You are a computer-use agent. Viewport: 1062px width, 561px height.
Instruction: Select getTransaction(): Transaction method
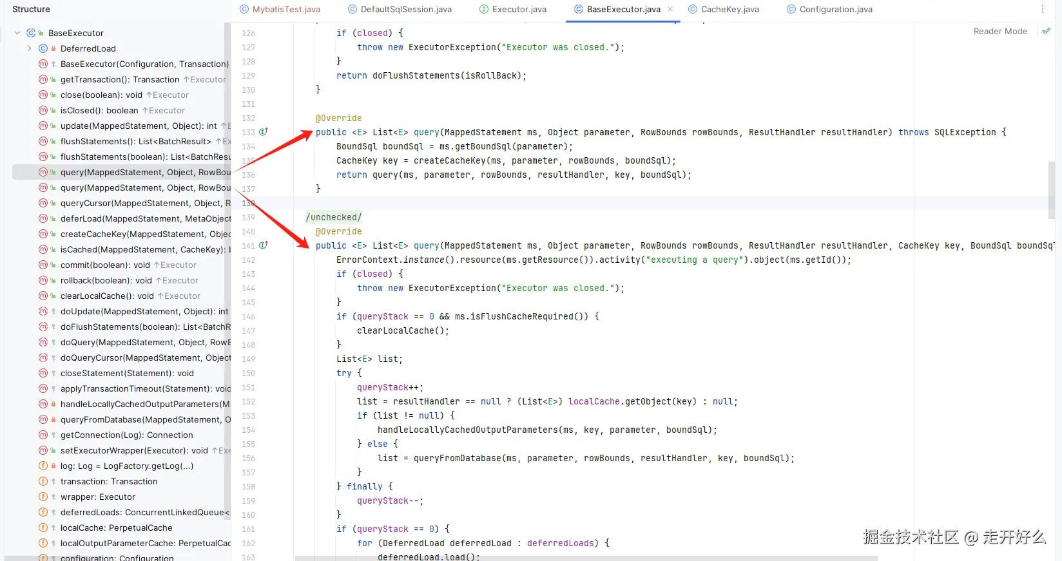tap(120, 79)
